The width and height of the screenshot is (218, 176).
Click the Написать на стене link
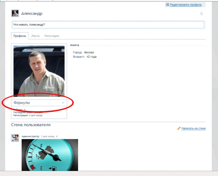(194, 128)
